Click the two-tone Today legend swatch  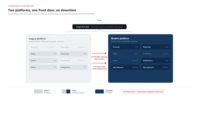coord(66,91)
